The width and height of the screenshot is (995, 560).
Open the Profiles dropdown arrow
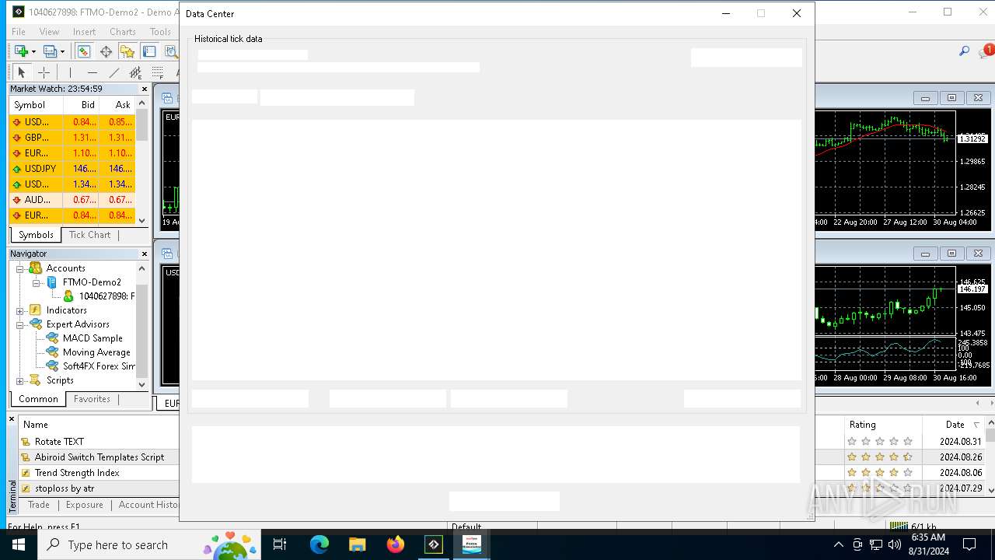pyautogui.click(x=63, y=51)
